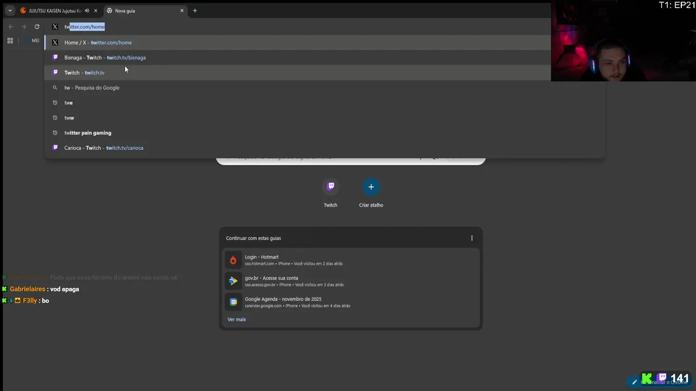Click the 'Continuar com estas guias' heading

coord(253,238)
